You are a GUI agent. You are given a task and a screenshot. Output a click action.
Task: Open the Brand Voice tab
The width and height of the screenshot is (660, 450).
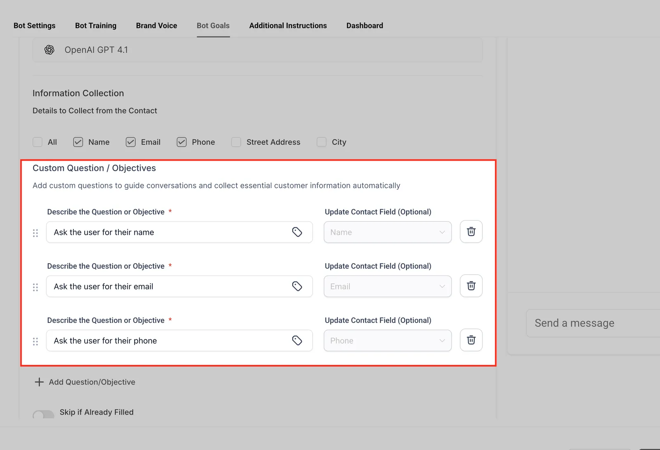pos(157,26)
